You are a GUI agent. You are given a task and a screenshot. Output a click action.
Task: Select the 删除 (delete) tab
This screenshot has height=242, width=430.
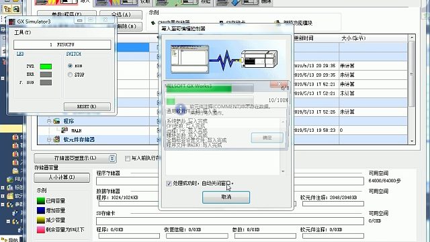(243, 2)
